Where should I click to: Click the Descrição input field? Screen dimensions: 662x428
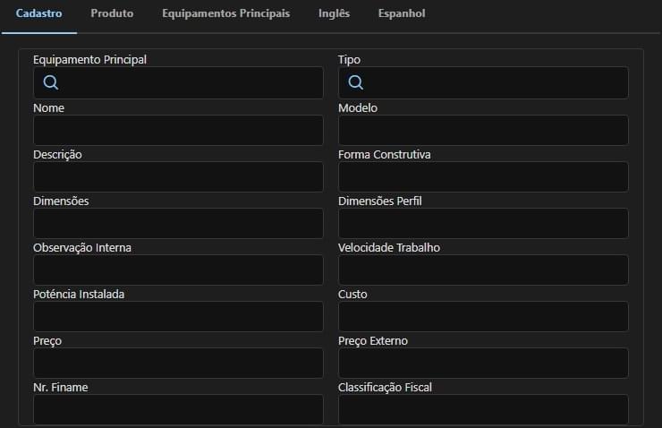click(x=178, y=177)
